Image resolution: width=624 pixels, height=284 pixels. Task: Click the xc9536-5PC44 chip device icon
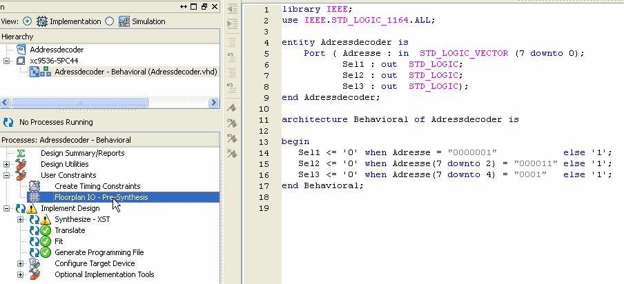pyautogui.click(x=21, y=61)
